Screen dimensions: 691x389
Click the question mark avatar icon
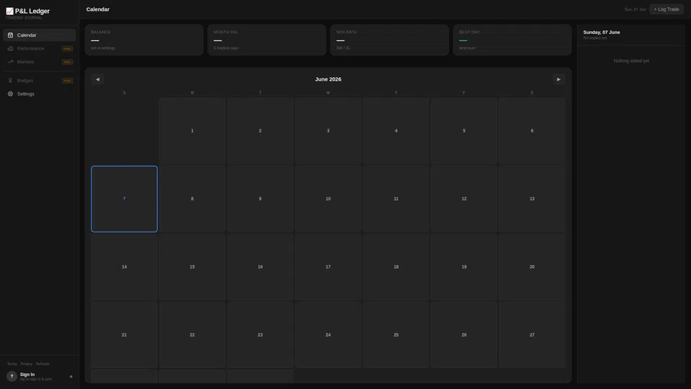(x=12, y=376)
